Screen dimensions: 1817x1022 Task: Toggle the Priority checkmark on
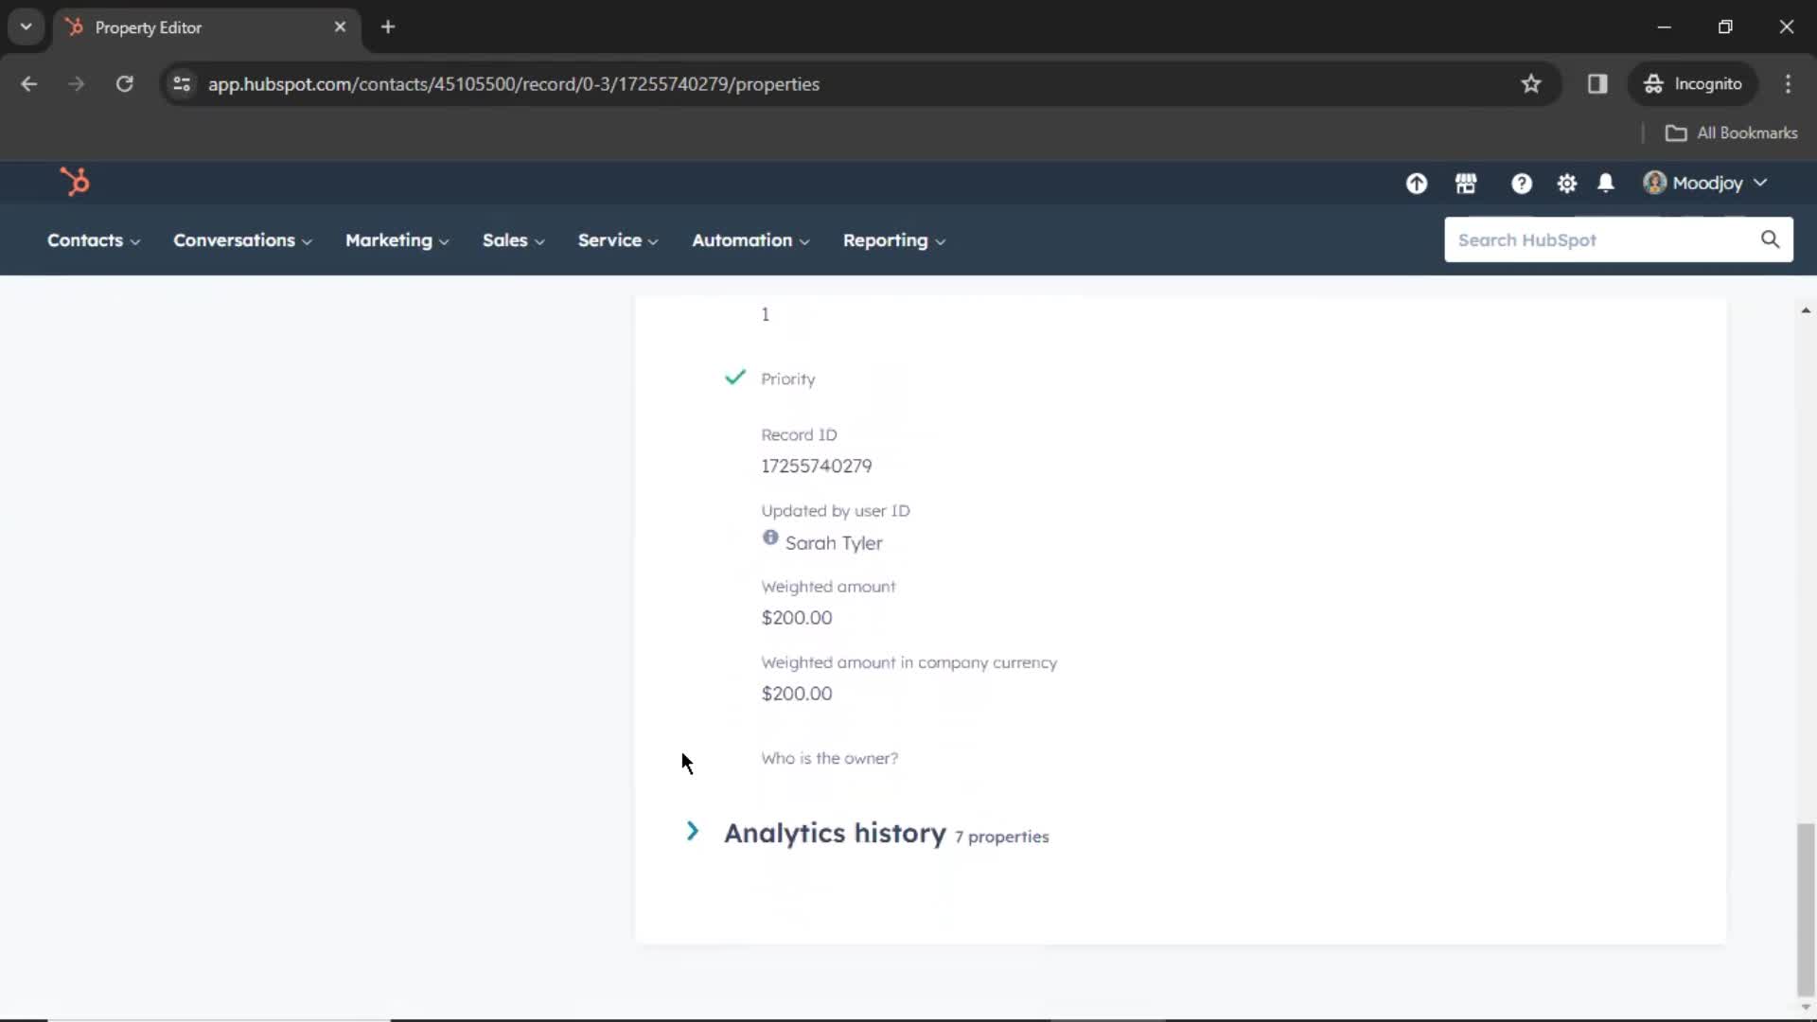pyautogui.click(x=735, y=377)
